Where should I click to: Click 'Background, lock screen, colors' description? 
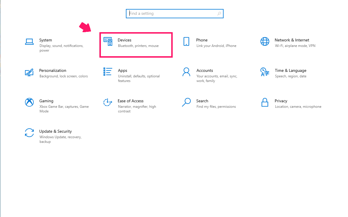click(x=63, y=76)
